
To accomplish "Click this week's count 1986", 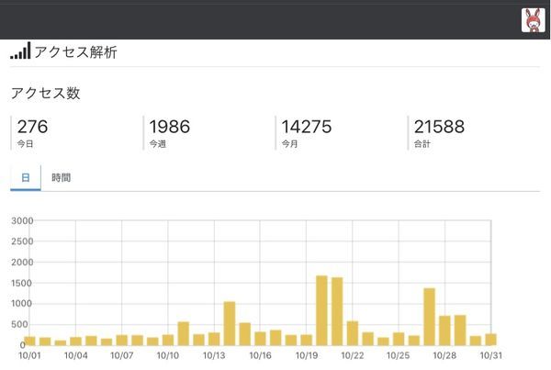I will click(x=169, y=127).
